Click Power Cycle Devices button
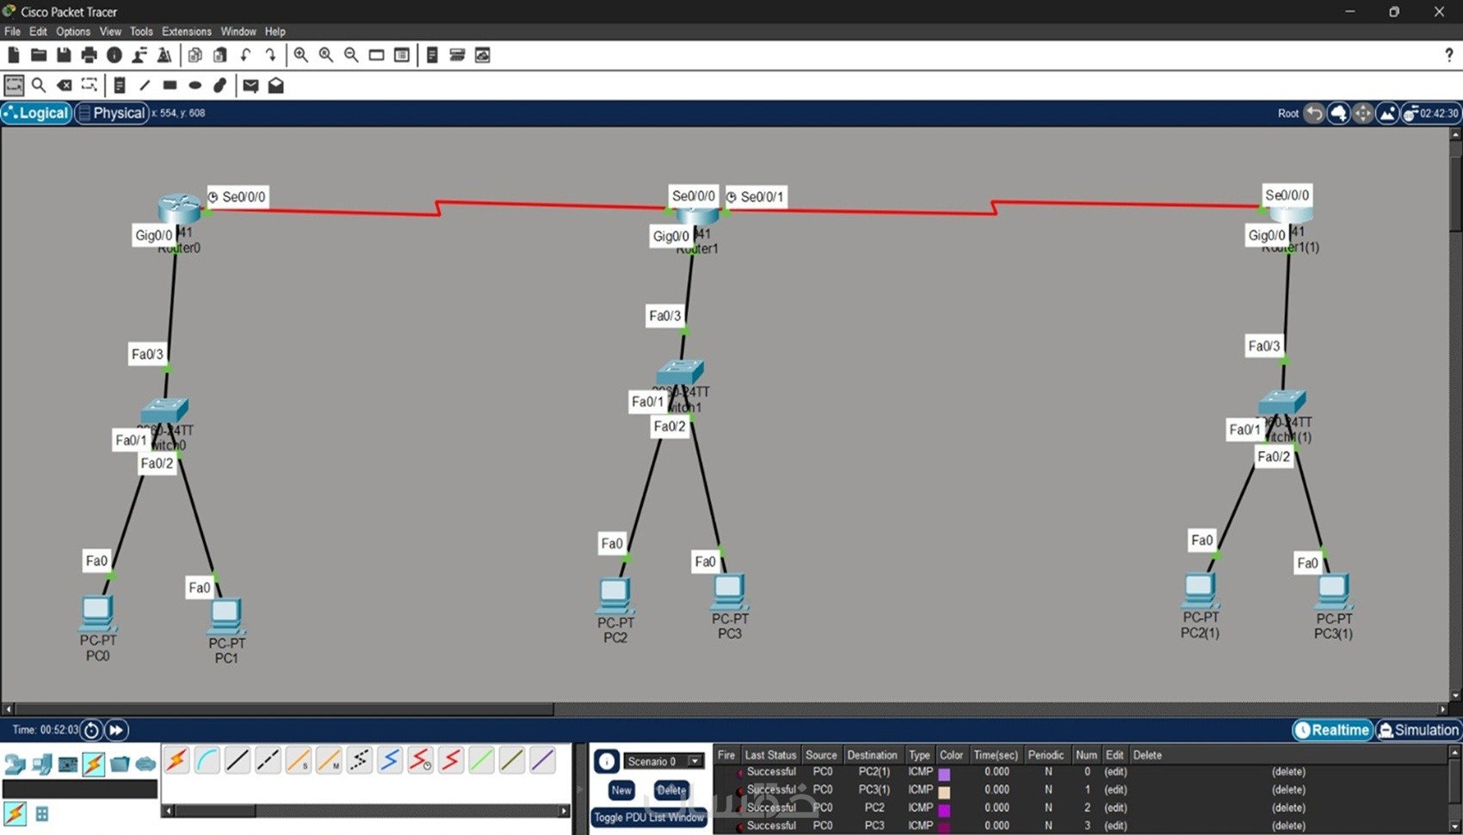Screen dimensions: 1463x835 (91, 730)
